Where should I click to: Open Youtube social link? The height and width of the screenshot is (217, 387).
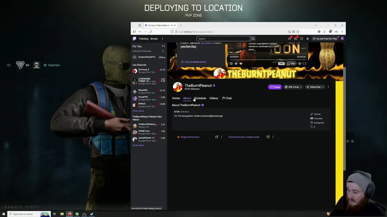(x=316, y=118)
